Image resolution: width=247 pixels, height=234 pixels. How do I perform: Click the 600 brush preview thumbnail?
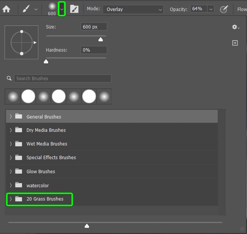coord(52,6)
